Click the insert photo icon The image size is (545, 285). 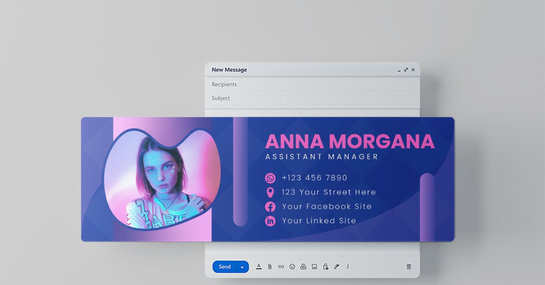coord(313,267)
